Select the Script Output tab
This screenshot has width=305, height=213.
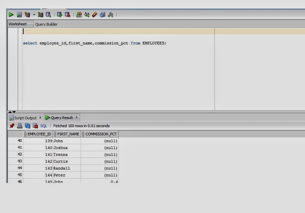click(25, 118)
